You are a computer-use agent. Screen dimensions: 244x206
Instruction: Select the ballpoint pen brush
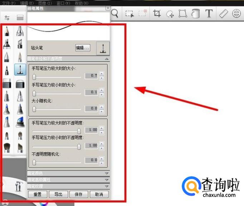(x=6, y=57)
